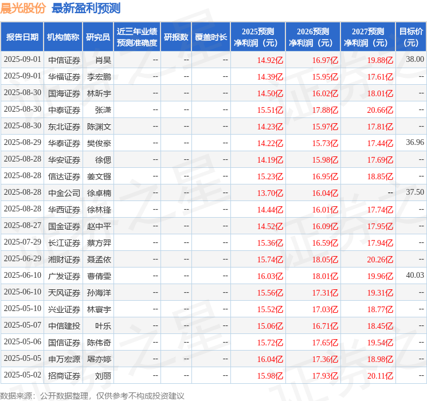The width and height of the screenshot is (427, 401).
Task: Click 15.23亿 in 信达证券 row
Action: (x=270, y=176)
